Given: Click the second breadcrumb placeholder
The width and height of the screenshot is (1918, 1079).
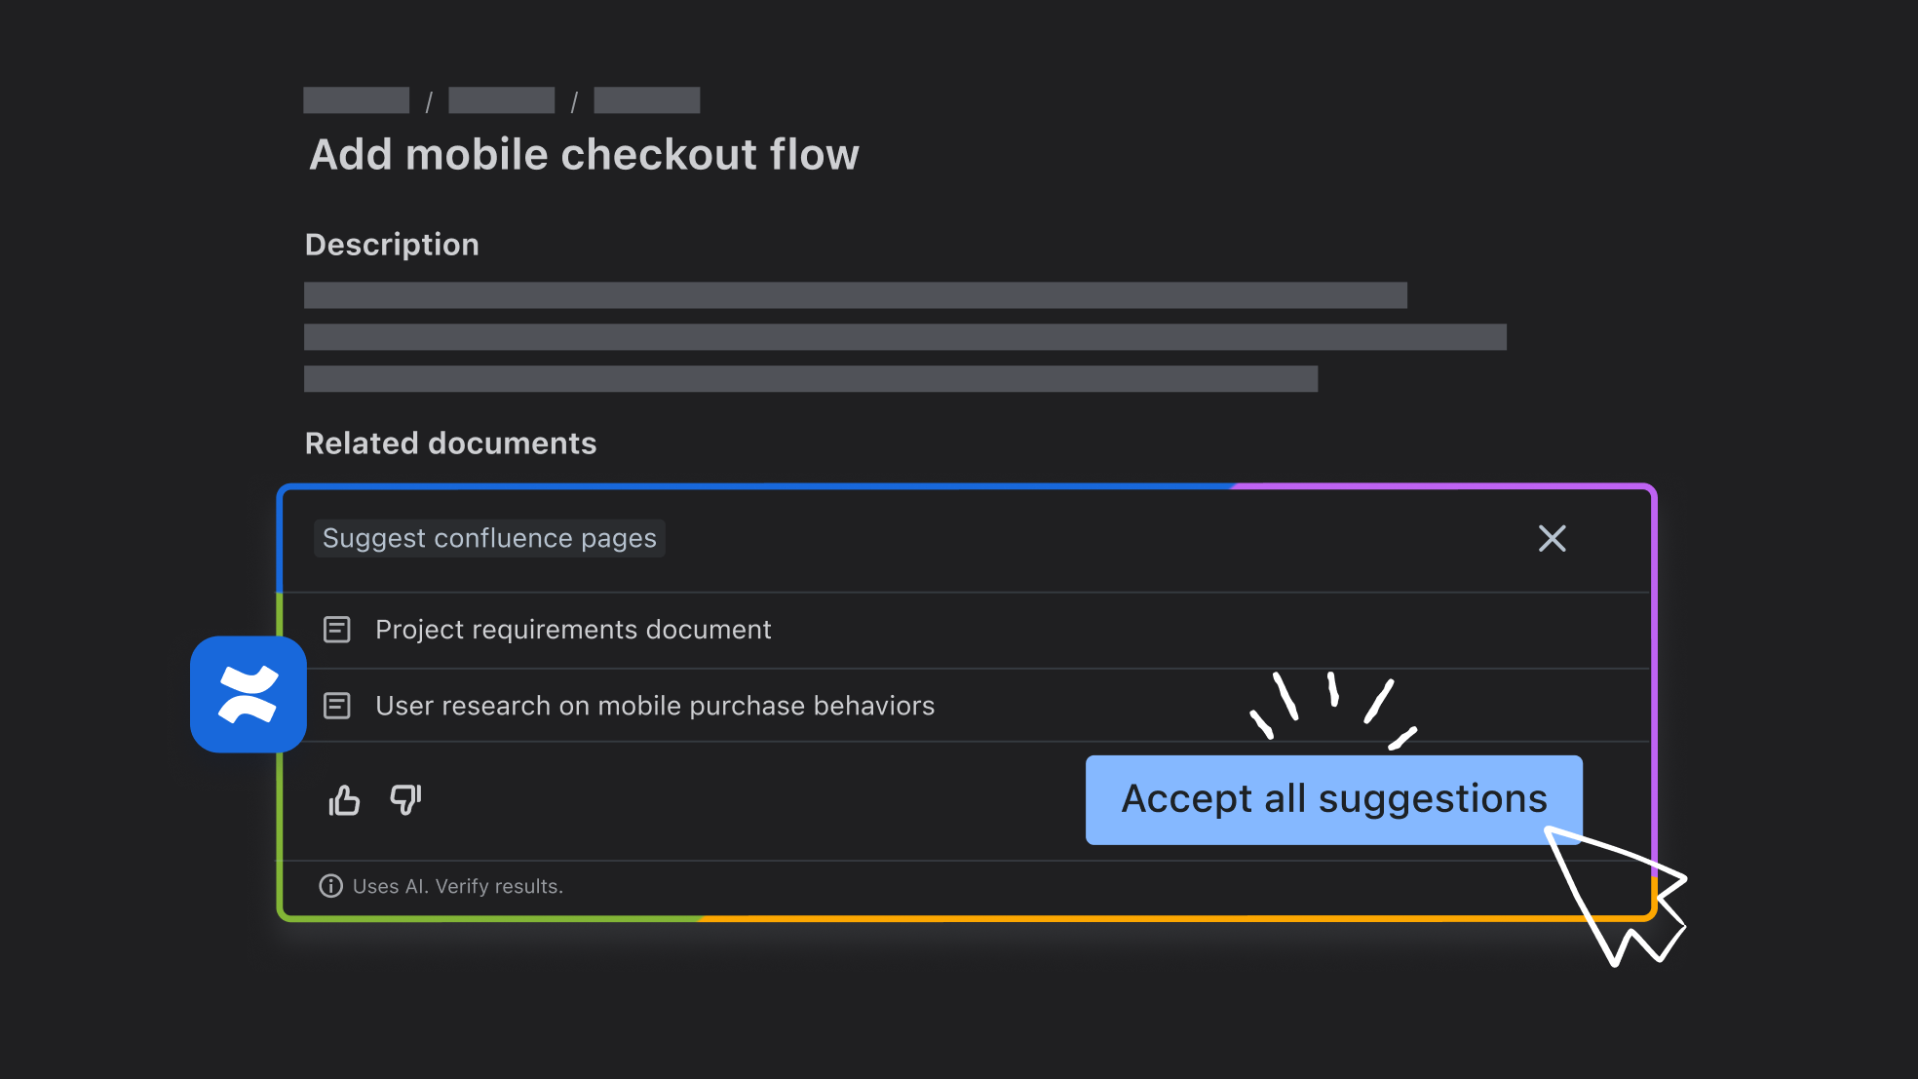Looking at the screenshot, I should [x=501, y=100].
